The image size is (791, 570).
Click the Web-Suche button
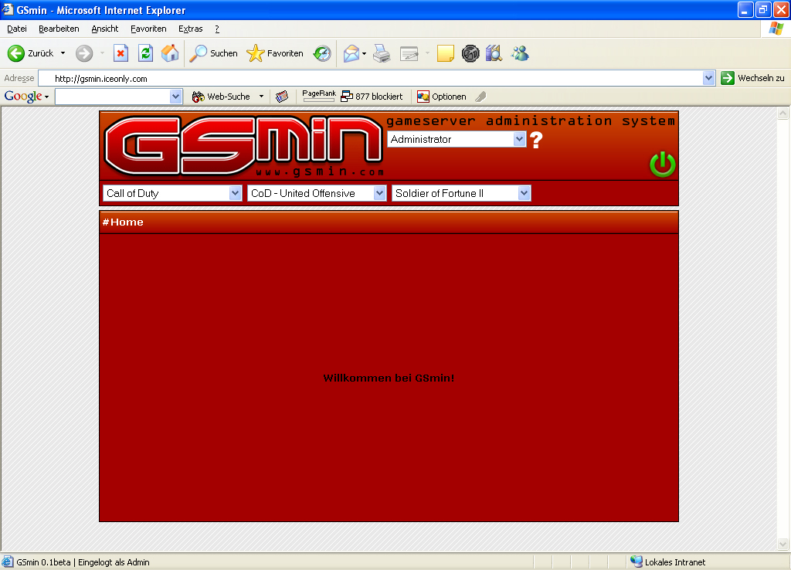pyautogui.click(x=221, y=97)
